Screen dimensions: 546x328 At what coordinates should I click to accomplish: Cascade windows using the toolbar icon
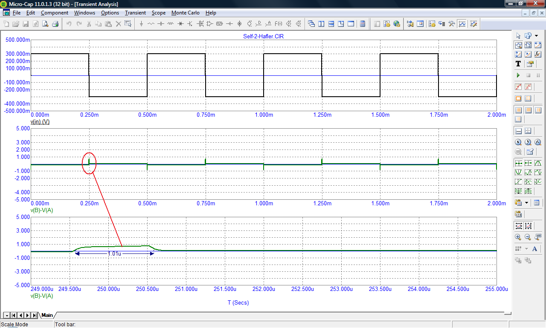[311, 24]
